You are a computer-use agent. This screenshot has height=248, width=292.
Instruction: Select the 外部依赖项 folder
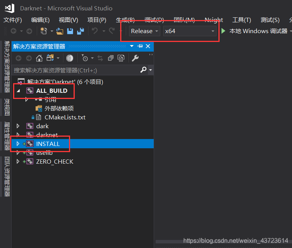pyautogui.click(x=59, y=108)
